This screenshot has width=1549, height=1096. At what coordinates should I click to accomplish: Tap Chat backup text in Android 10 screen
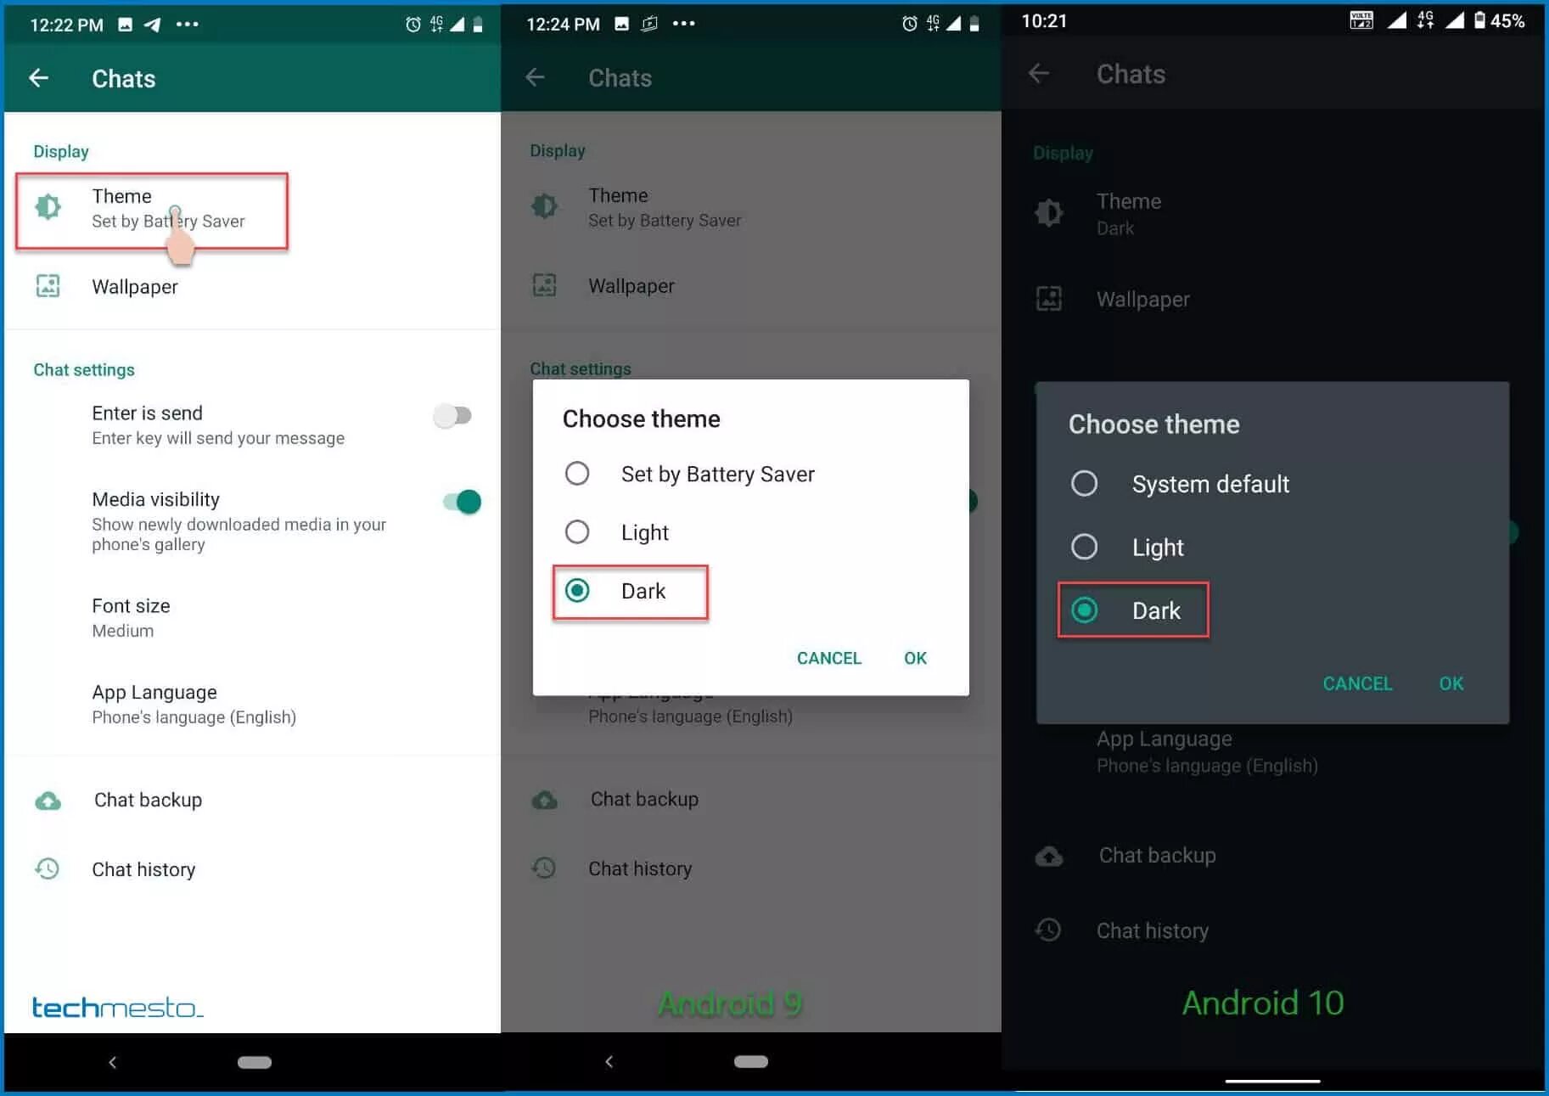[1157, 855]
